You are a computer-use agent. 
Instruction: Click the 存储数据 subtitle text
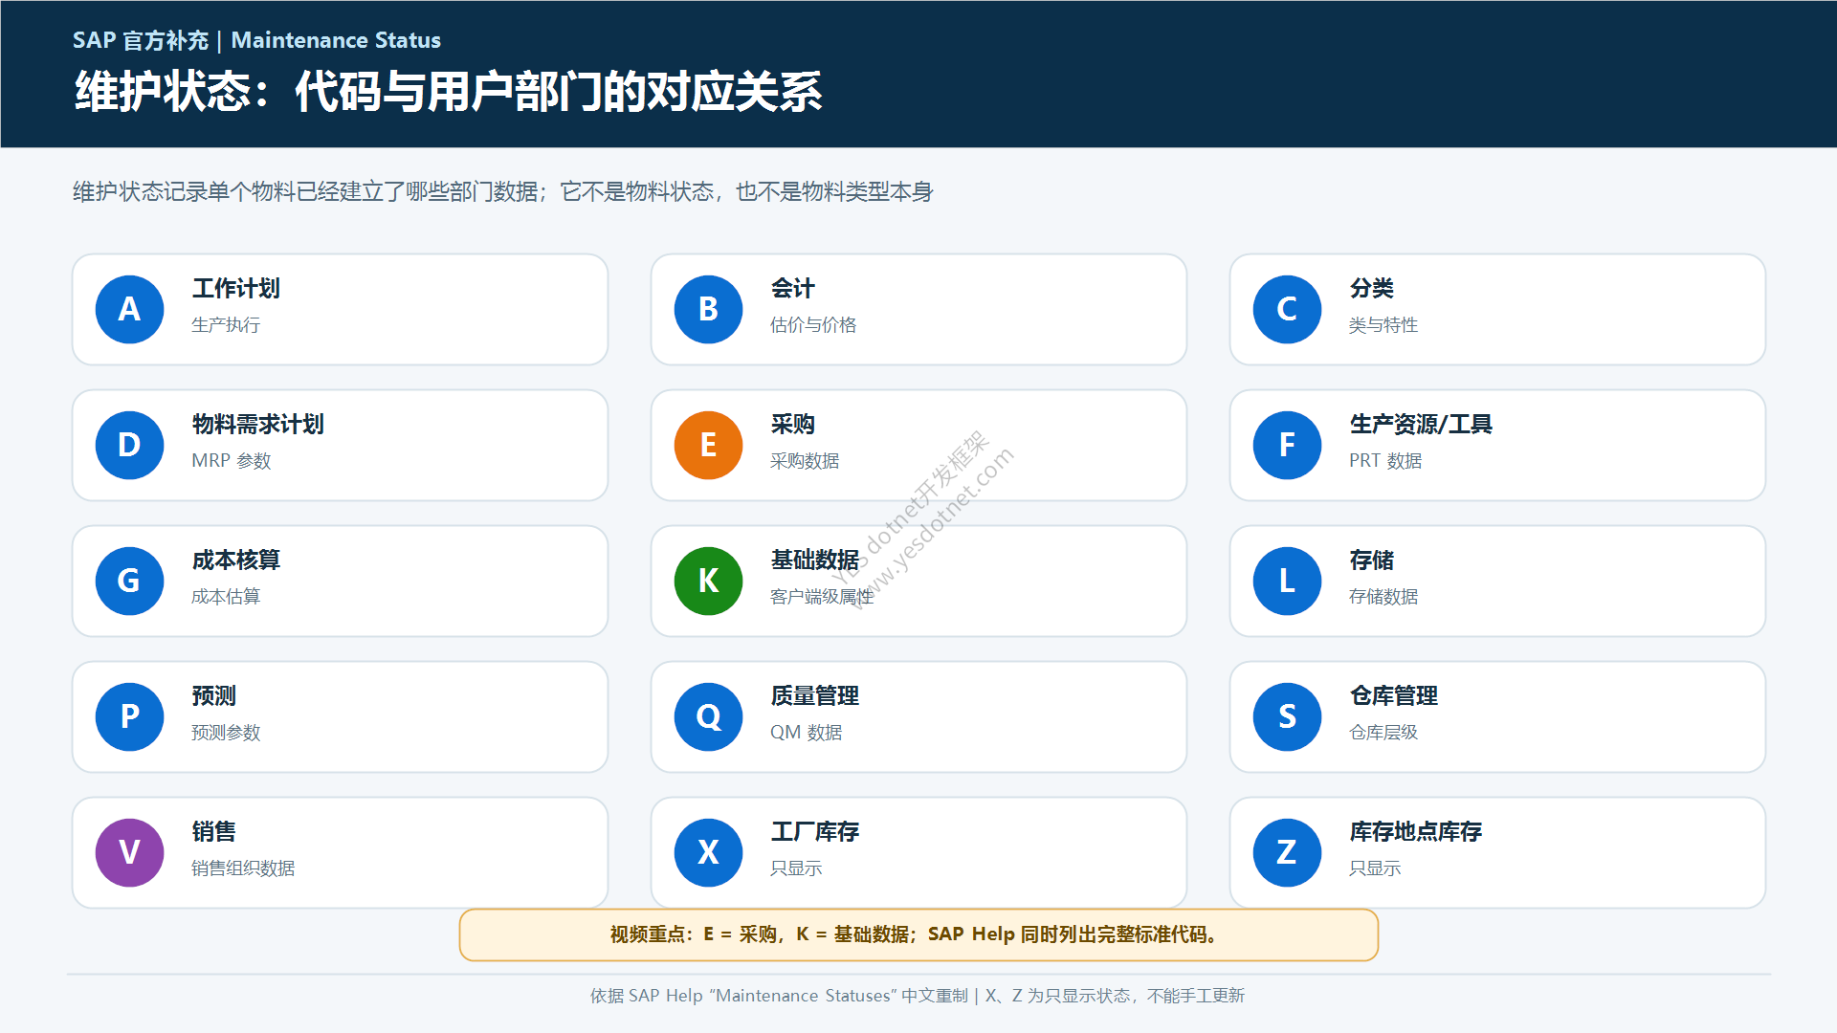1383,597
